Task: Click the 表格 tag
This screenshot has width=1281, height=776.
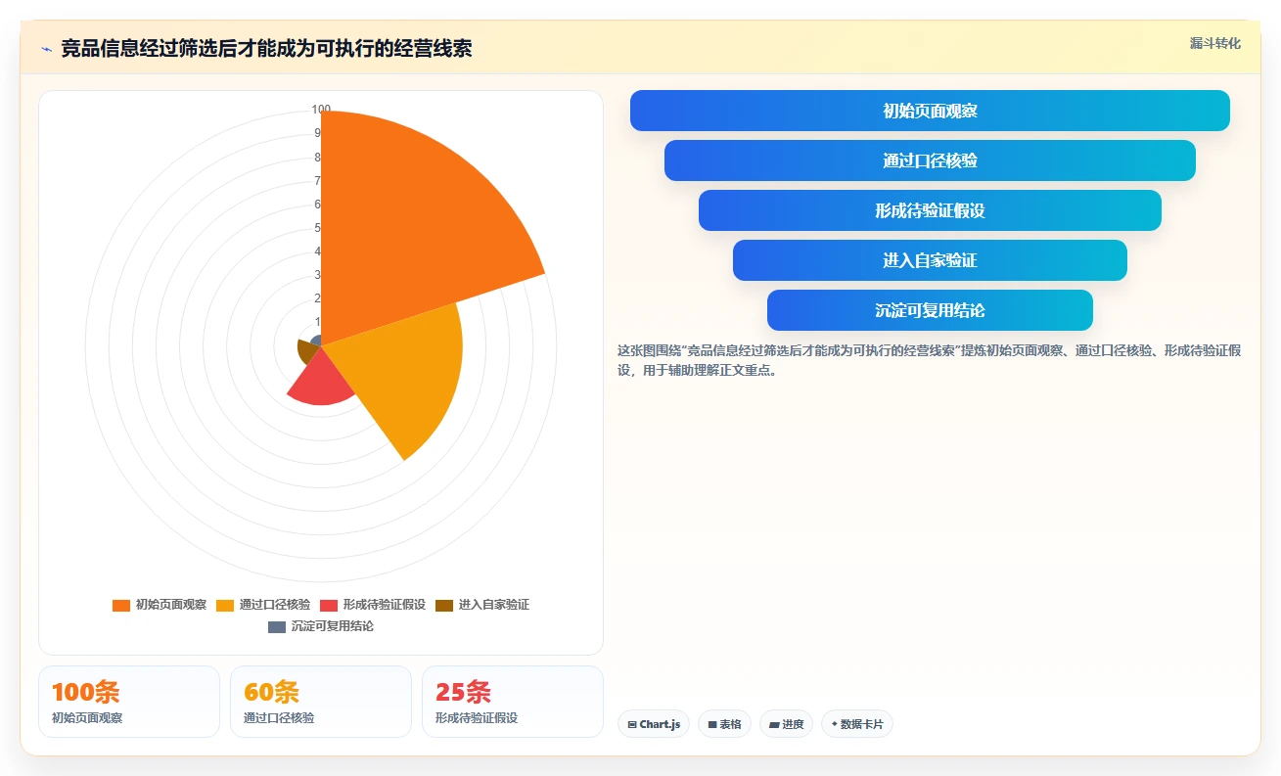Action: coord(725,724)
